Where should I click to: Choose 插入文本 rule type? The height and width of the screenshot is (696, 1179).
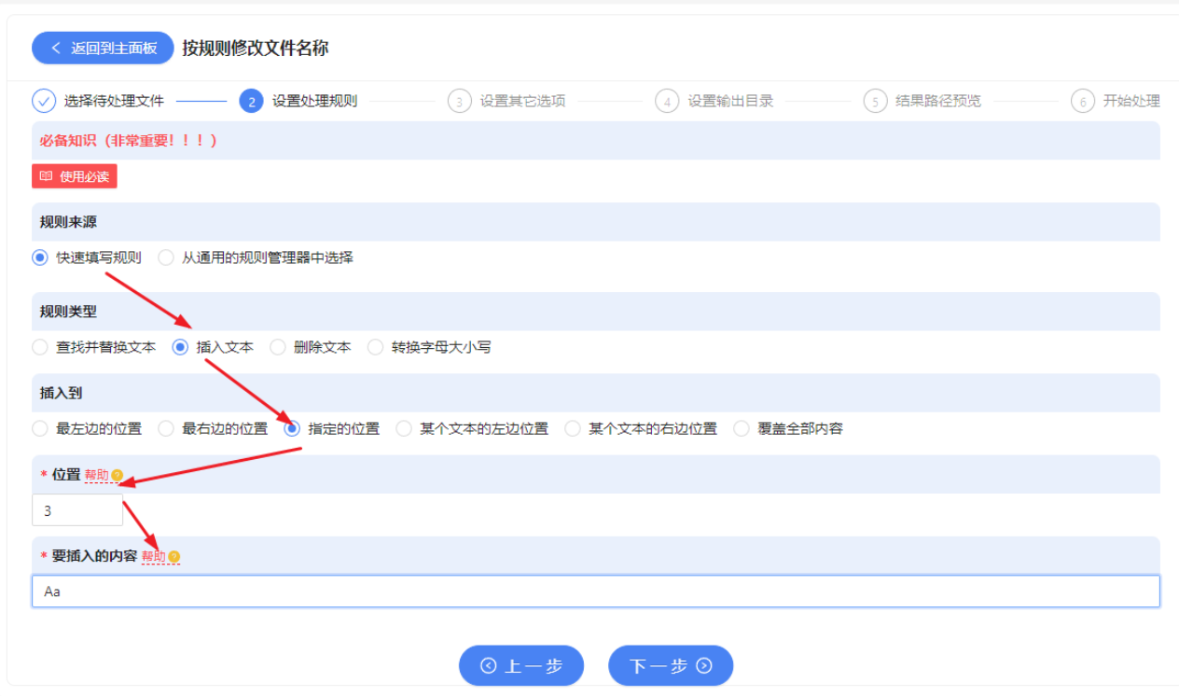pyautogui.click(x=213, y=347)
